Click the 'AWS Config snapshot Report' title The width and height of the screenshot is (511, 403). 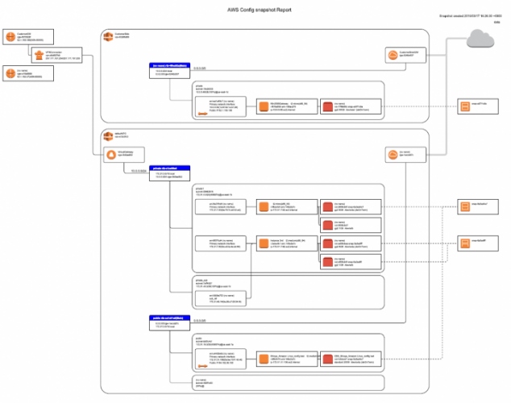pyautogui.click(x=259, y=10)
